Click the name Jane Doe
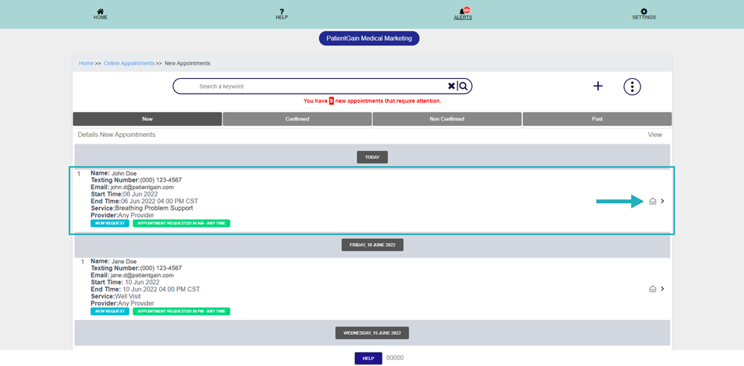This screenshot has width=744, height=366. [x=124, y=262]
